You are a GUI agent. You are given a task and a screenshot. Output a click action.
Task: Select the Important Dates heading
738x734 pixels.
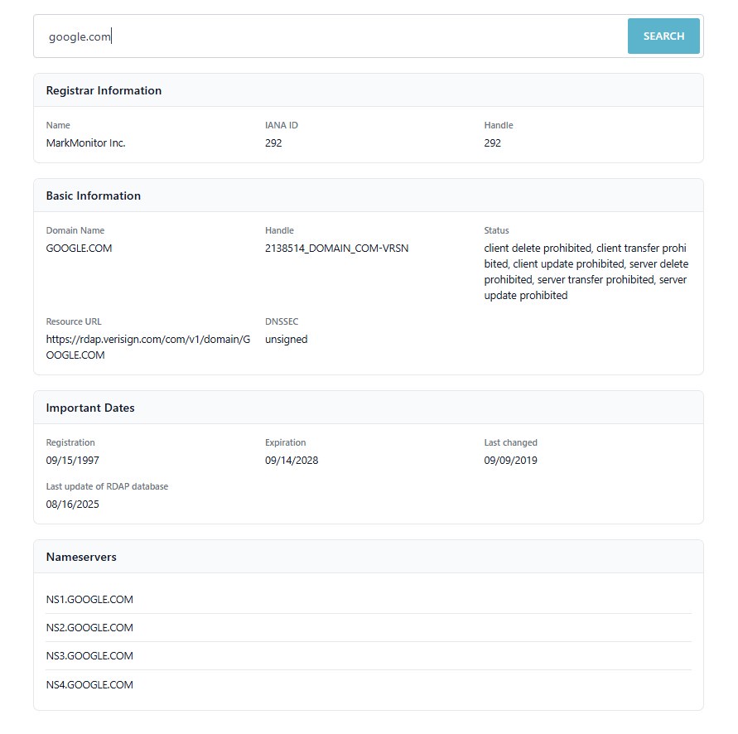[90, 408]
